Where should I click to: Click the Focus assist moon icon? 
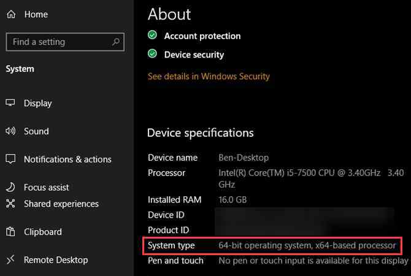(x=10, y=187)
